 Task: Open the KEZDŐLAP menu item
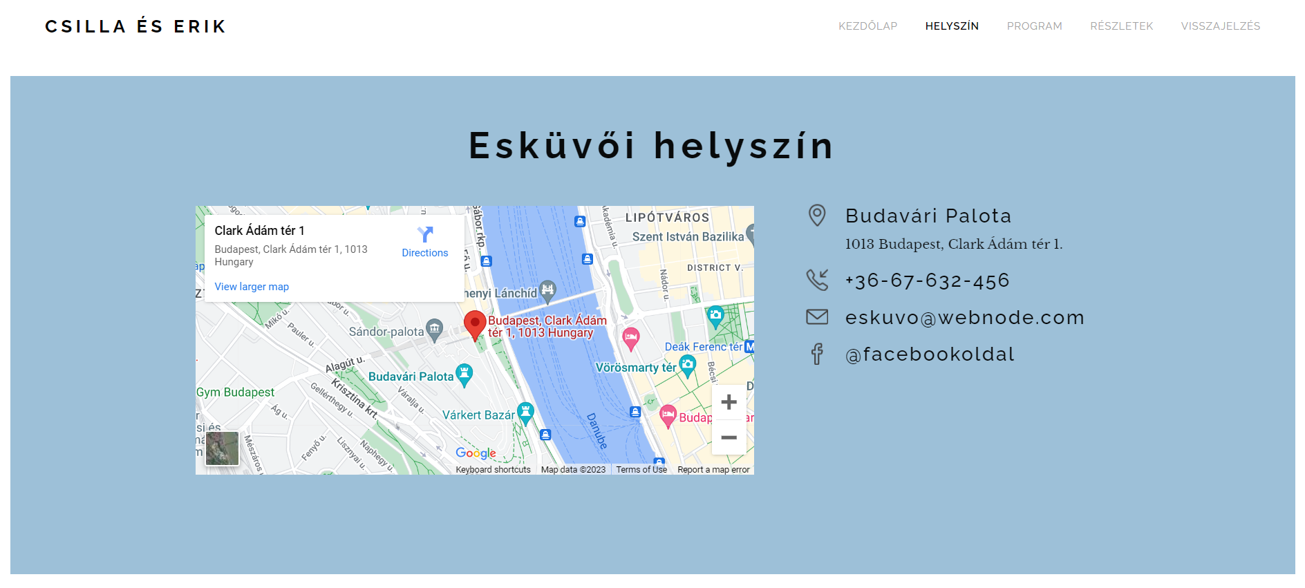point(867,26)
